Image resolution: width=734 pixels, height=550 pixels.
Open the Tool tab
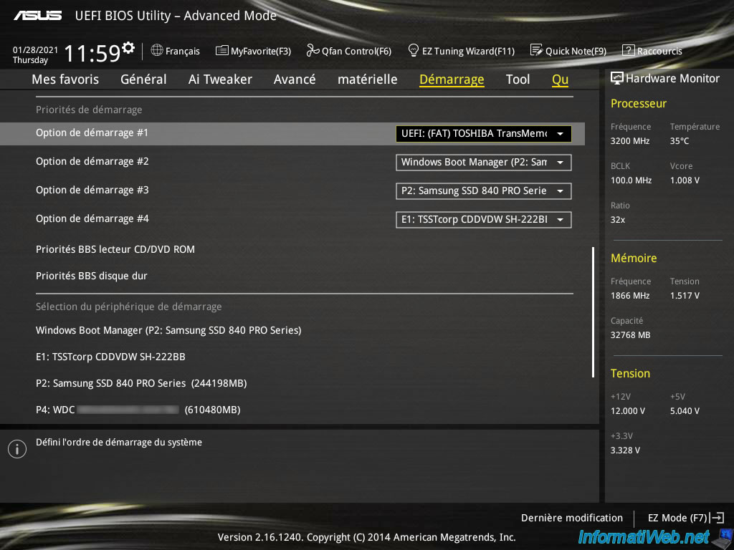(518, 79)
